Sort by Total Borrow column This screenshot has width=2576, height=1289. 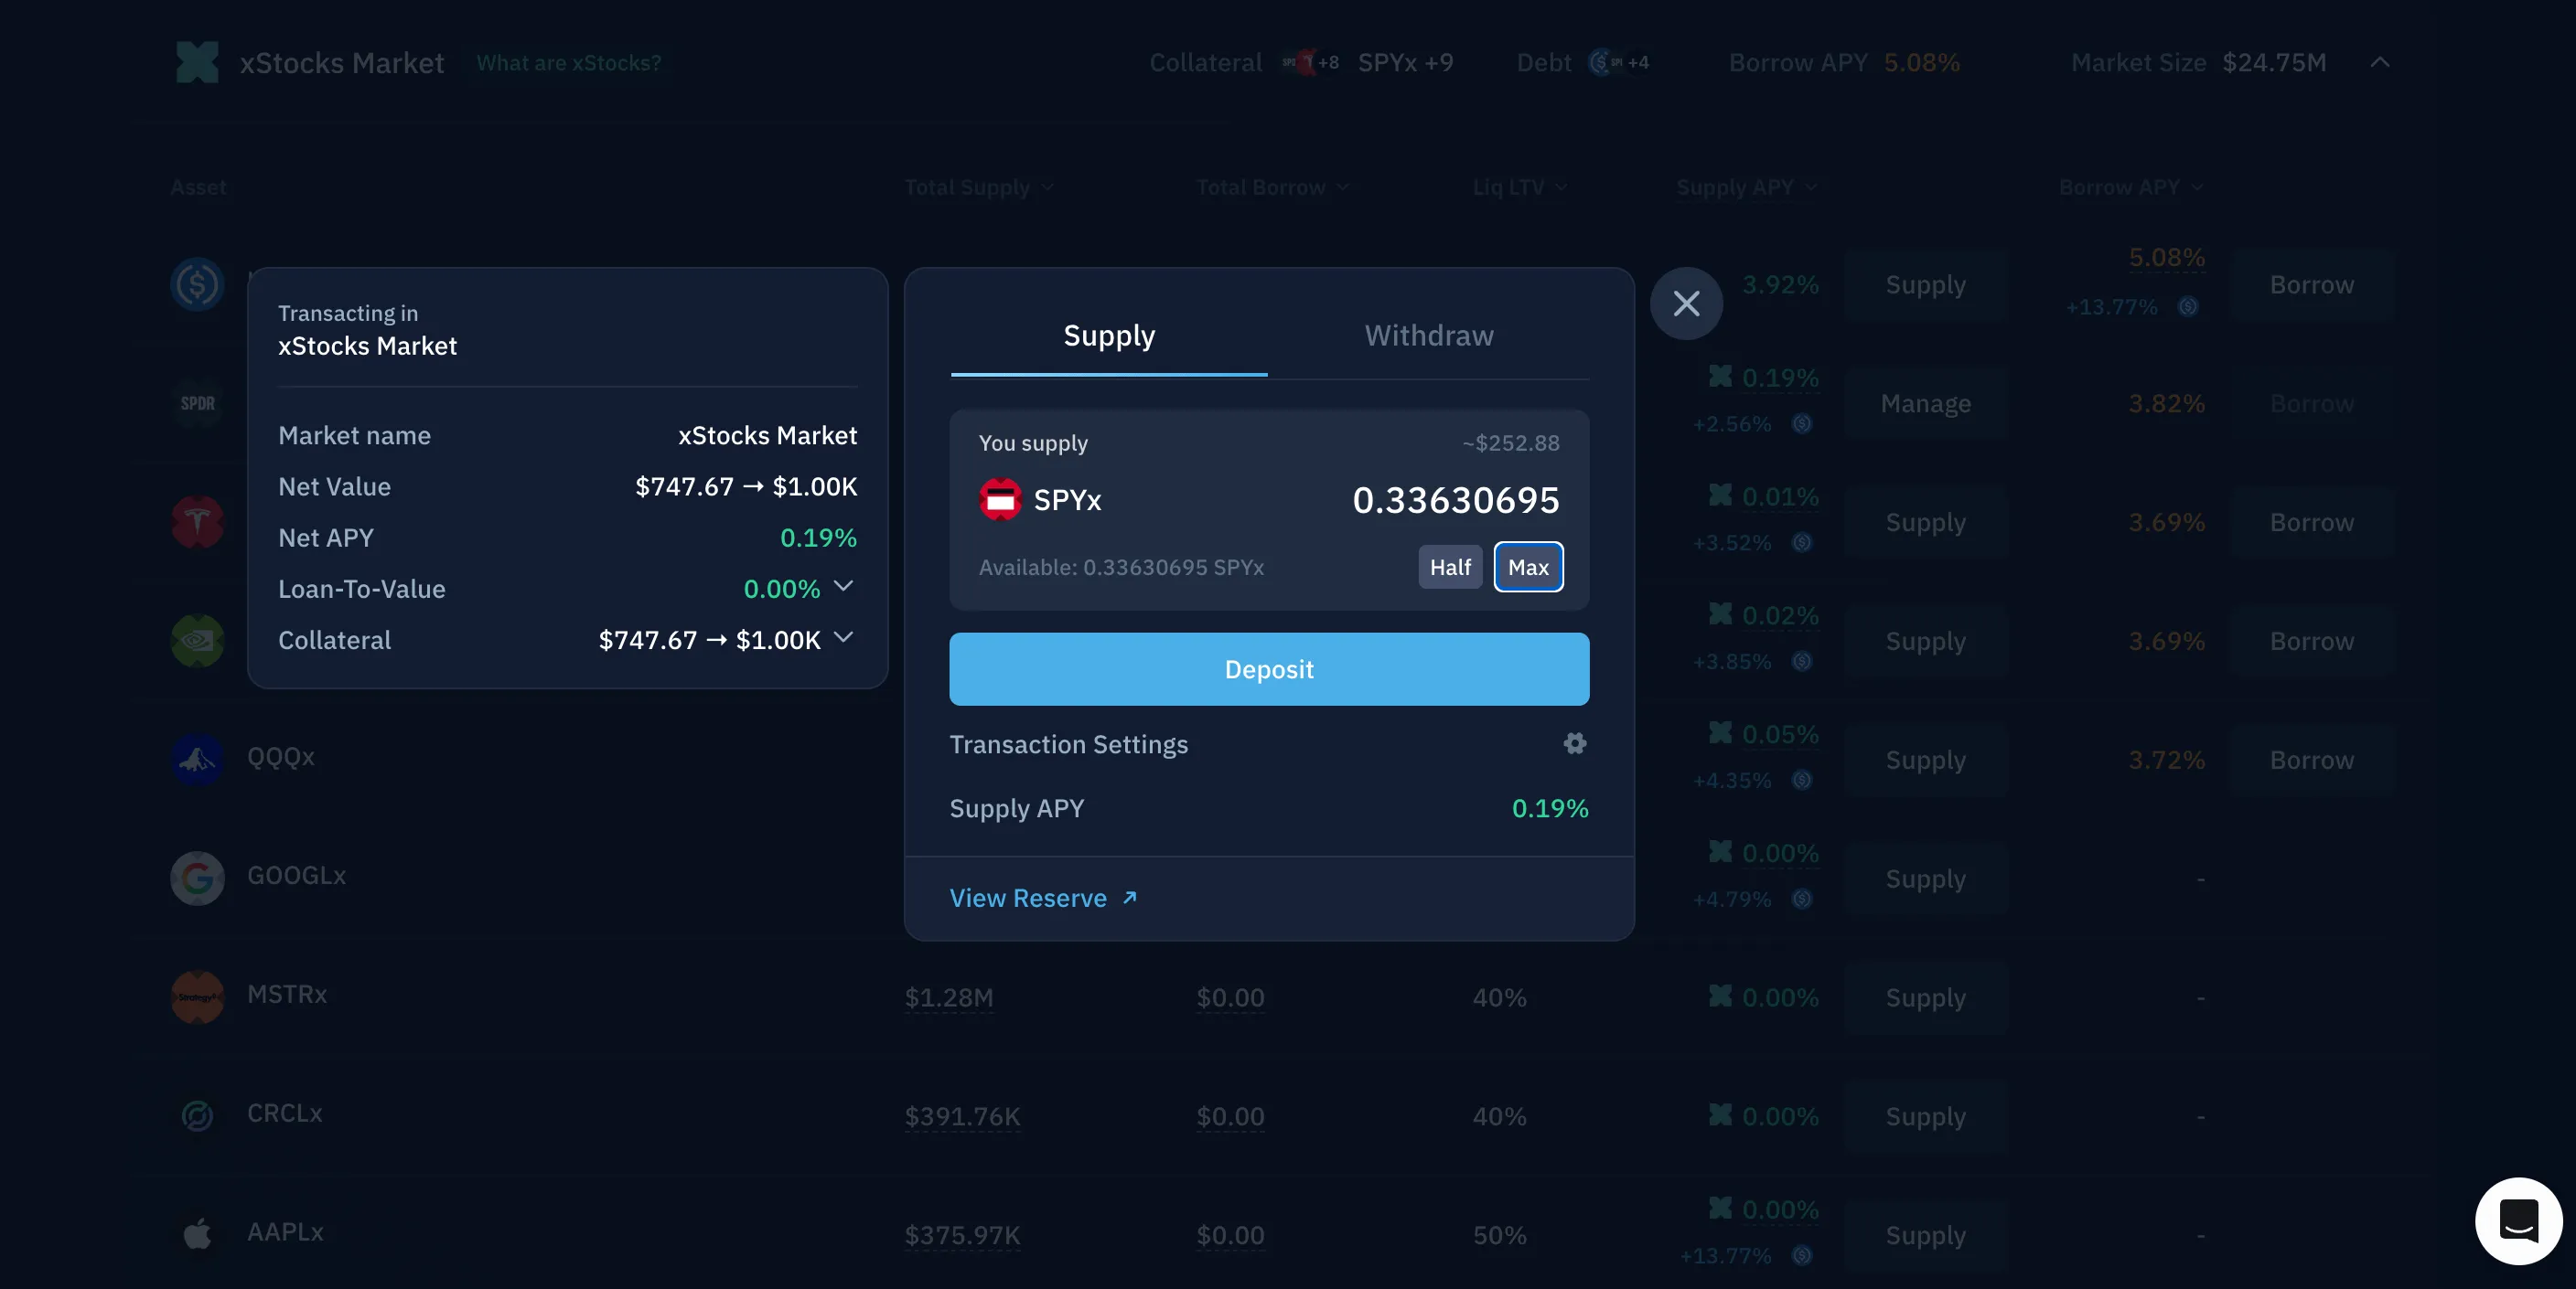point(1272,186)
